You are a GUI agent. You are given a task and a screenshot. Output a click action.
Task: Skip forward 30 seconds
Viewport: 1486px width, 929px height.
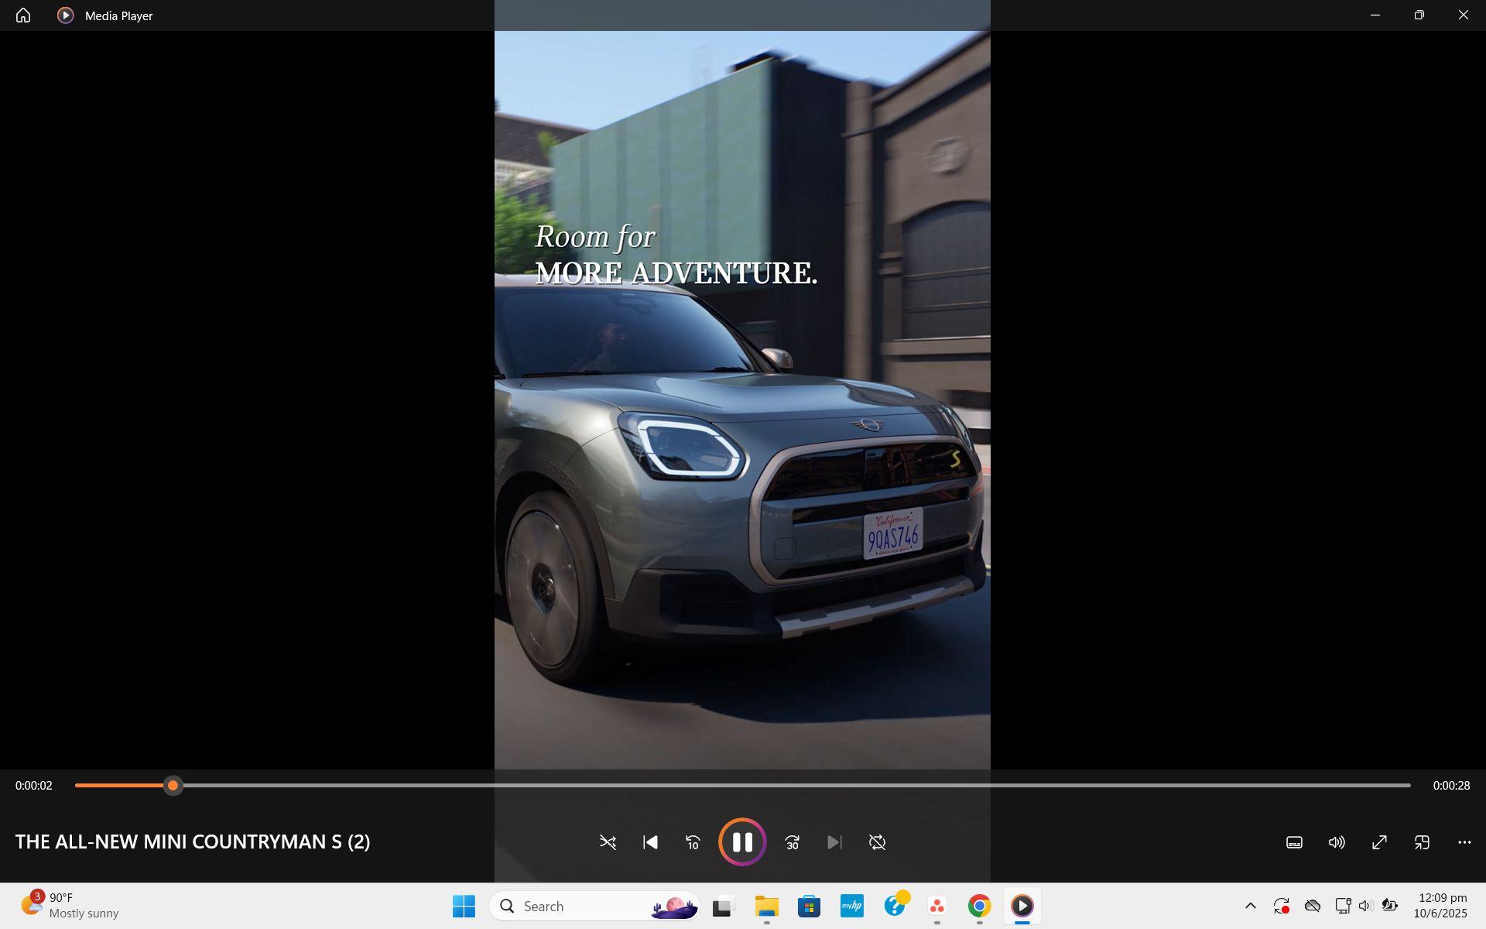[792, 842]
